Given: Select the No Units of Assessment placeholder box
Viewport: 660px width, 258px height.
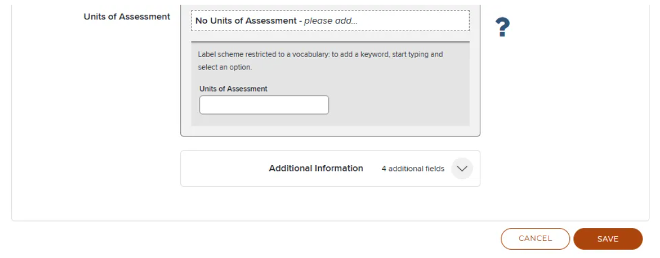Looking at the screenshot, I should [330, 21].
